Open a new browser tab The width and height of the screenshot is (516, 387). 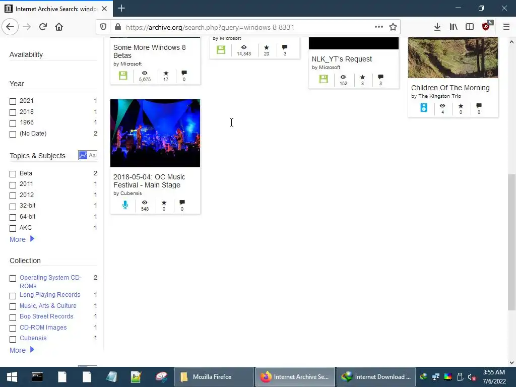(121, 8)
